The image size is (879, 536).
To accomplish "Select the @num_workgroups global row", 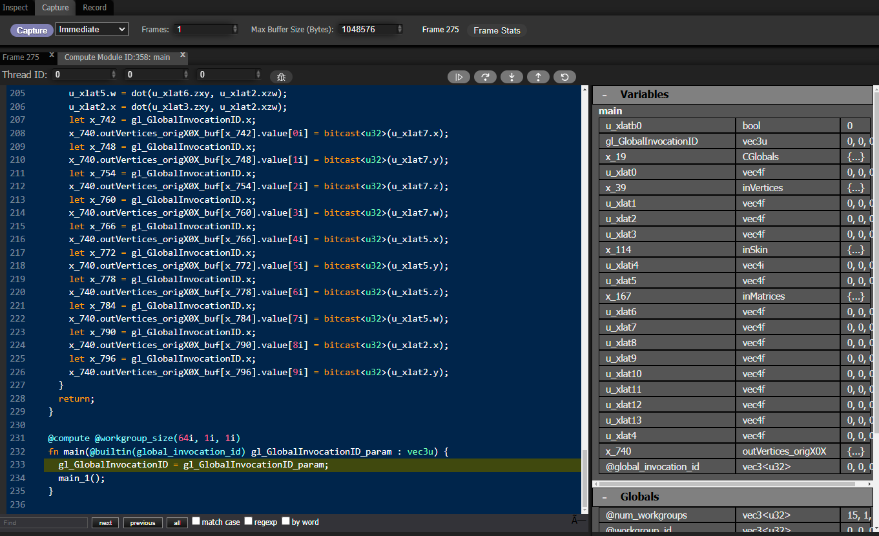I will tap(736, 515).
